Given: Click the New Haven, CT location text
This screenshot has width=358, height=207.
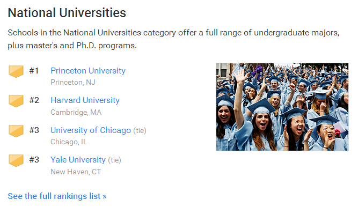Looking at the screenshot, I should point(76,172).
